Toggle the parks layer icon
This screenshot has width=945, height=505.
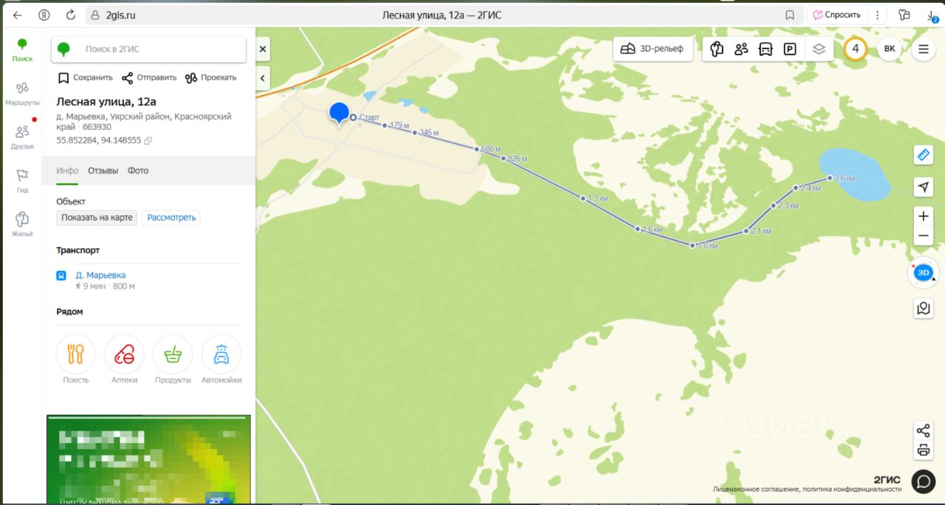point(715,49)
